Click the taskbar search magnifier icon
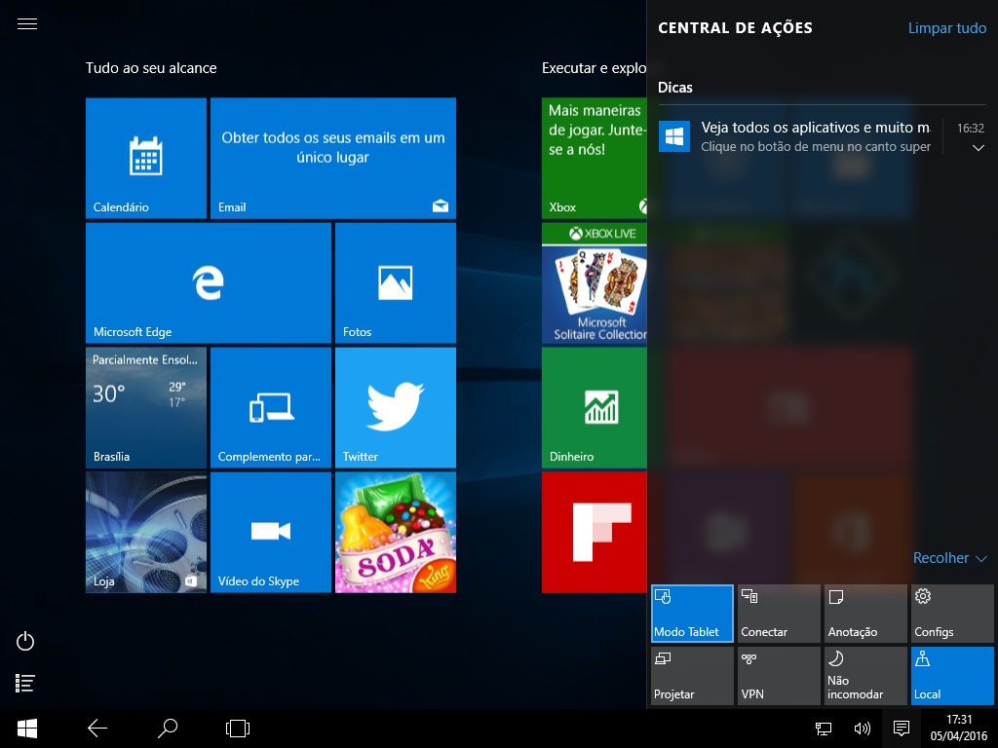 (x=168, y=728)
